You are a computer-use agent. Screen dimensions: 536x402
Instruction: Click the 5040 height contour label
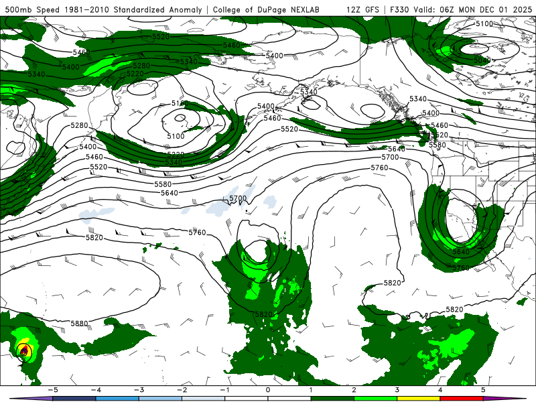(482, 60)
